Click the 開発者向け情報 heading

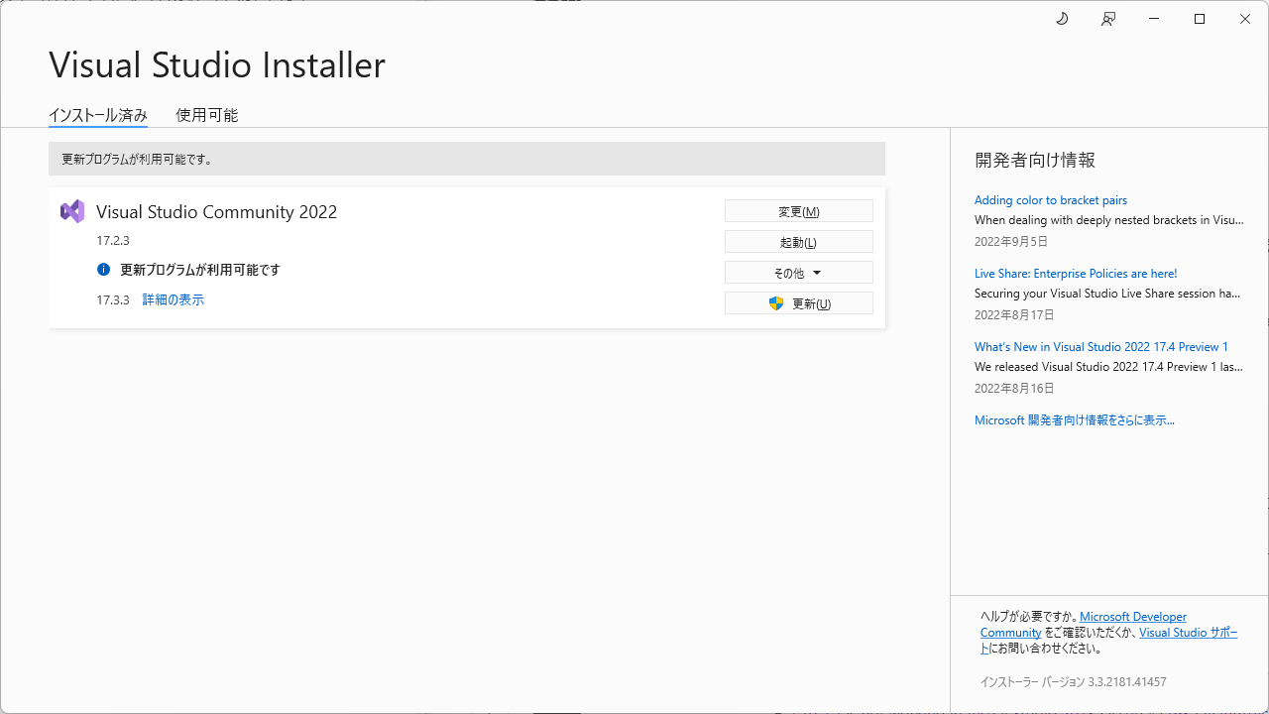click(x=1035, y=160)
